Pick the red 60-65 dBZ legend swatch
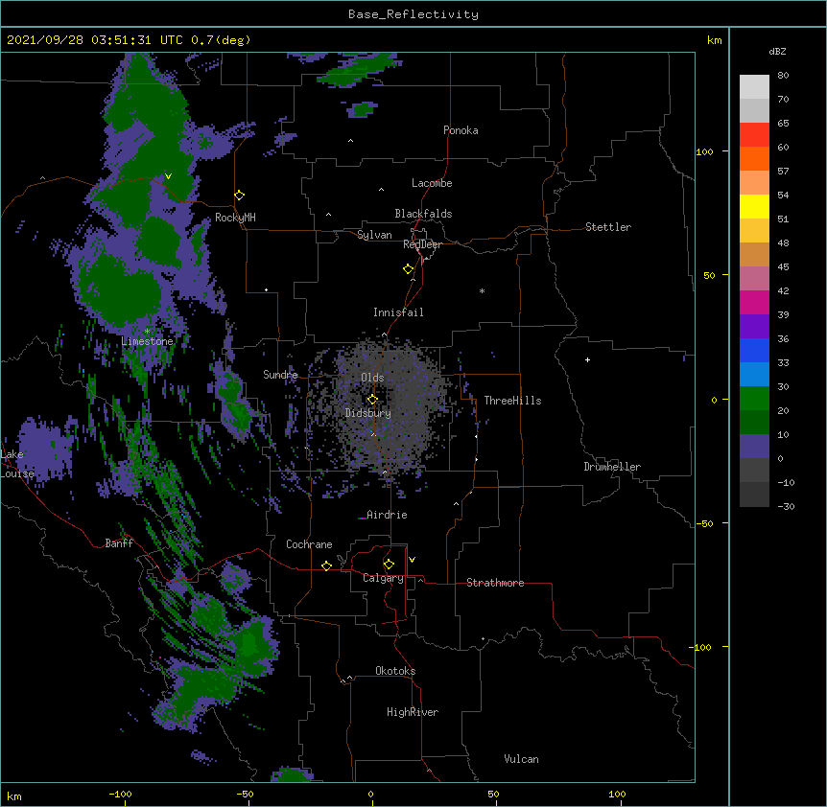 pos(754,134)
